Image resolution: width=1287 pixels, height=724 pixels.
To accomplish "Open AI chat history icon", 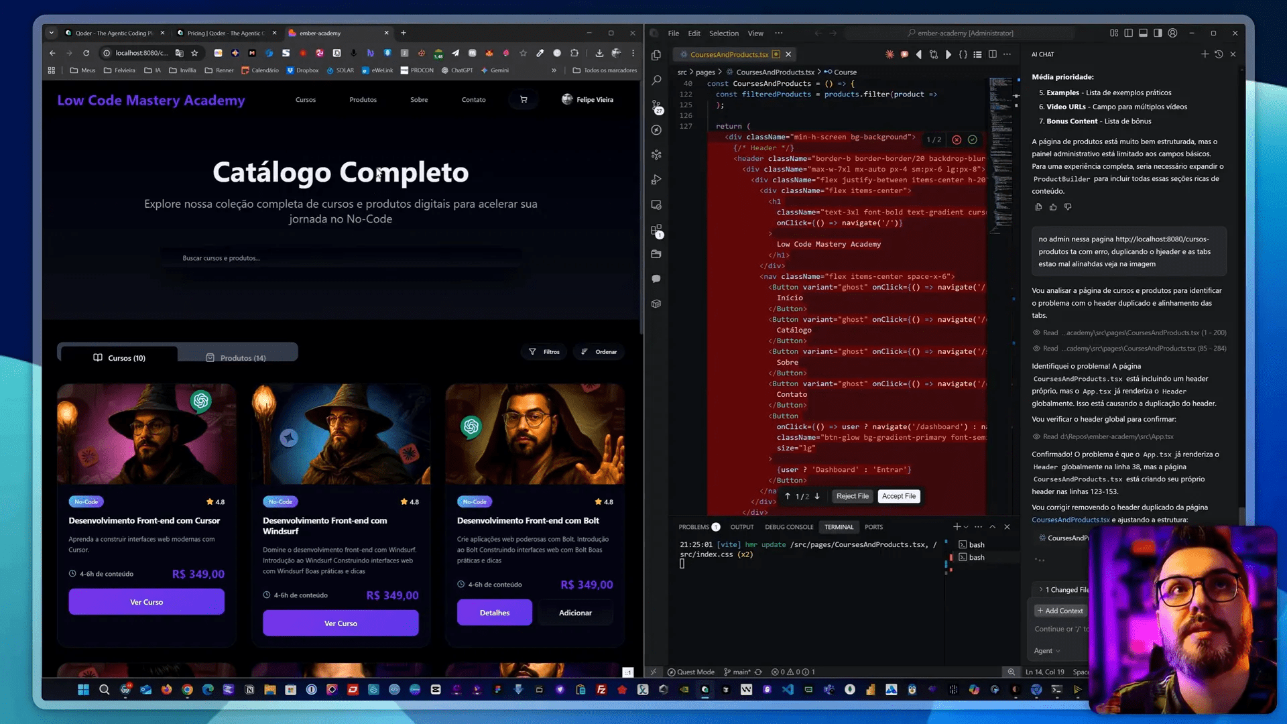I will point(1219,54).
